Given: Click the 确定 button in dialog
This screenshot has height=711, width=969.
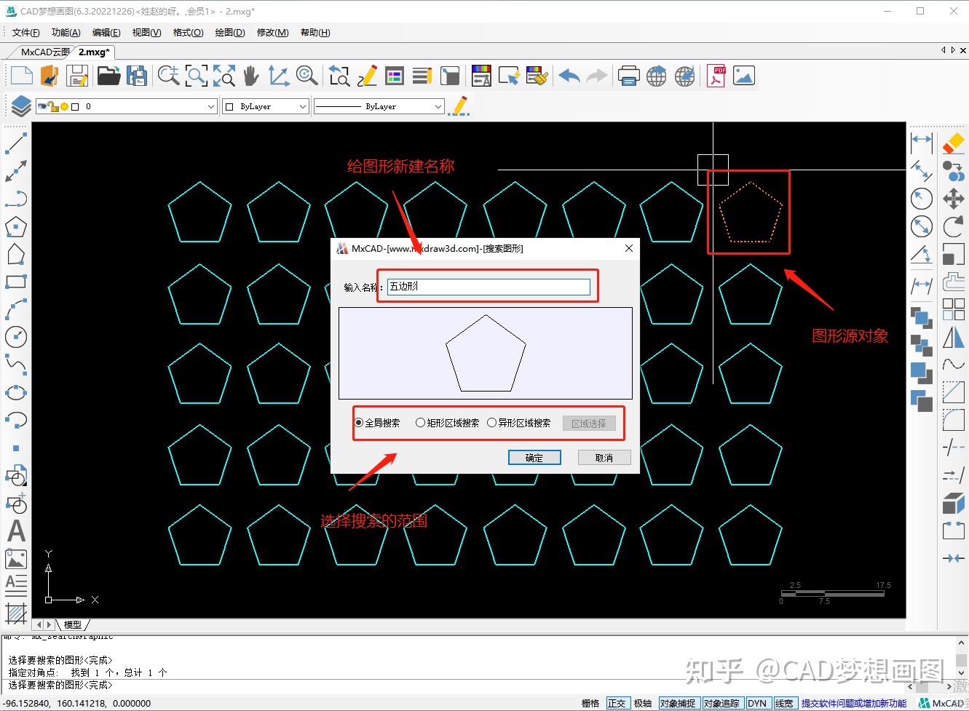Looking at the screenshot, I should point(534,458).
